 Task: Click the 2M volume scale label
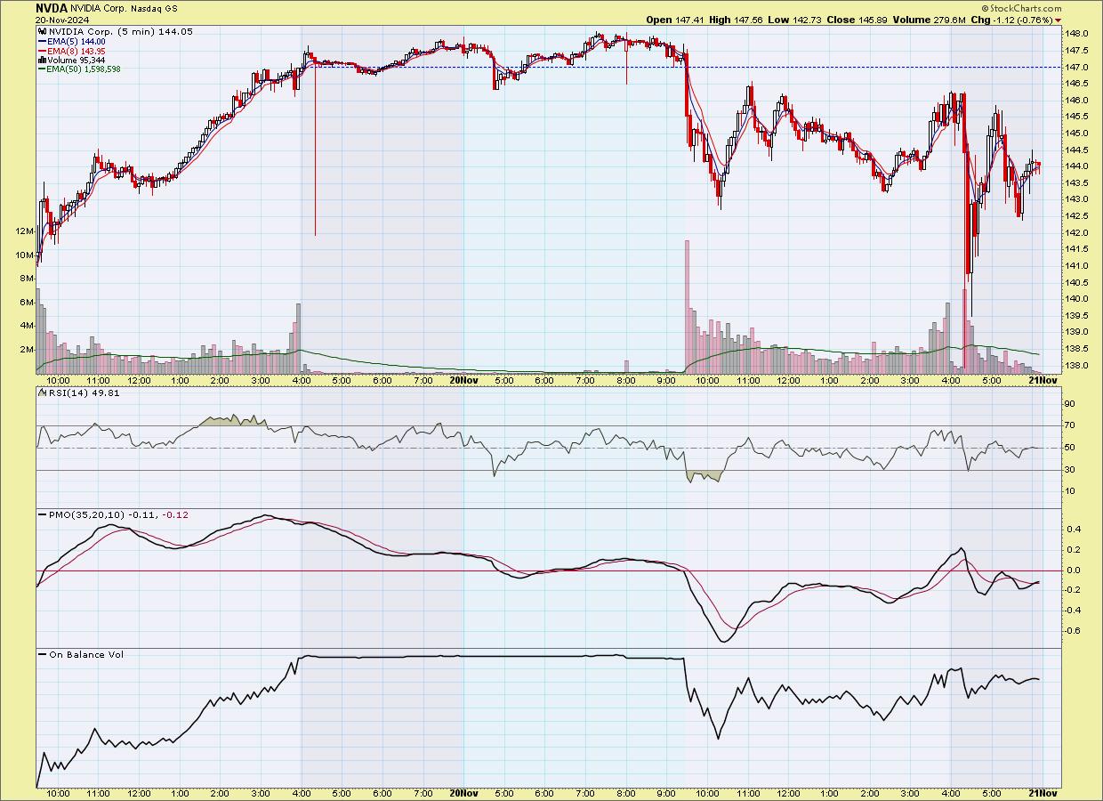(x=27, y=350)
